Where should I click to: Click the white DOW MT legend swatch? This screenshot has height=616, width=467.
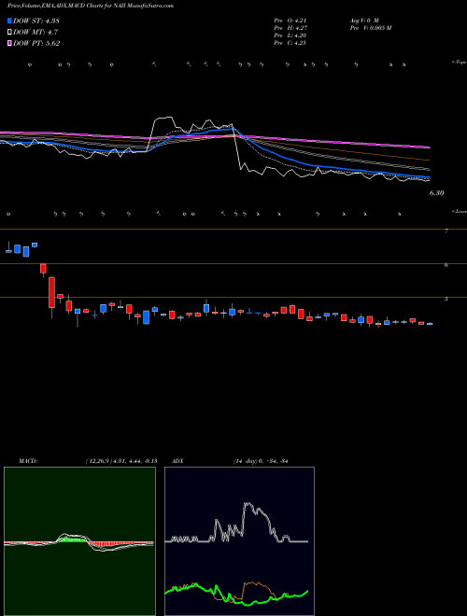point(9,33)
